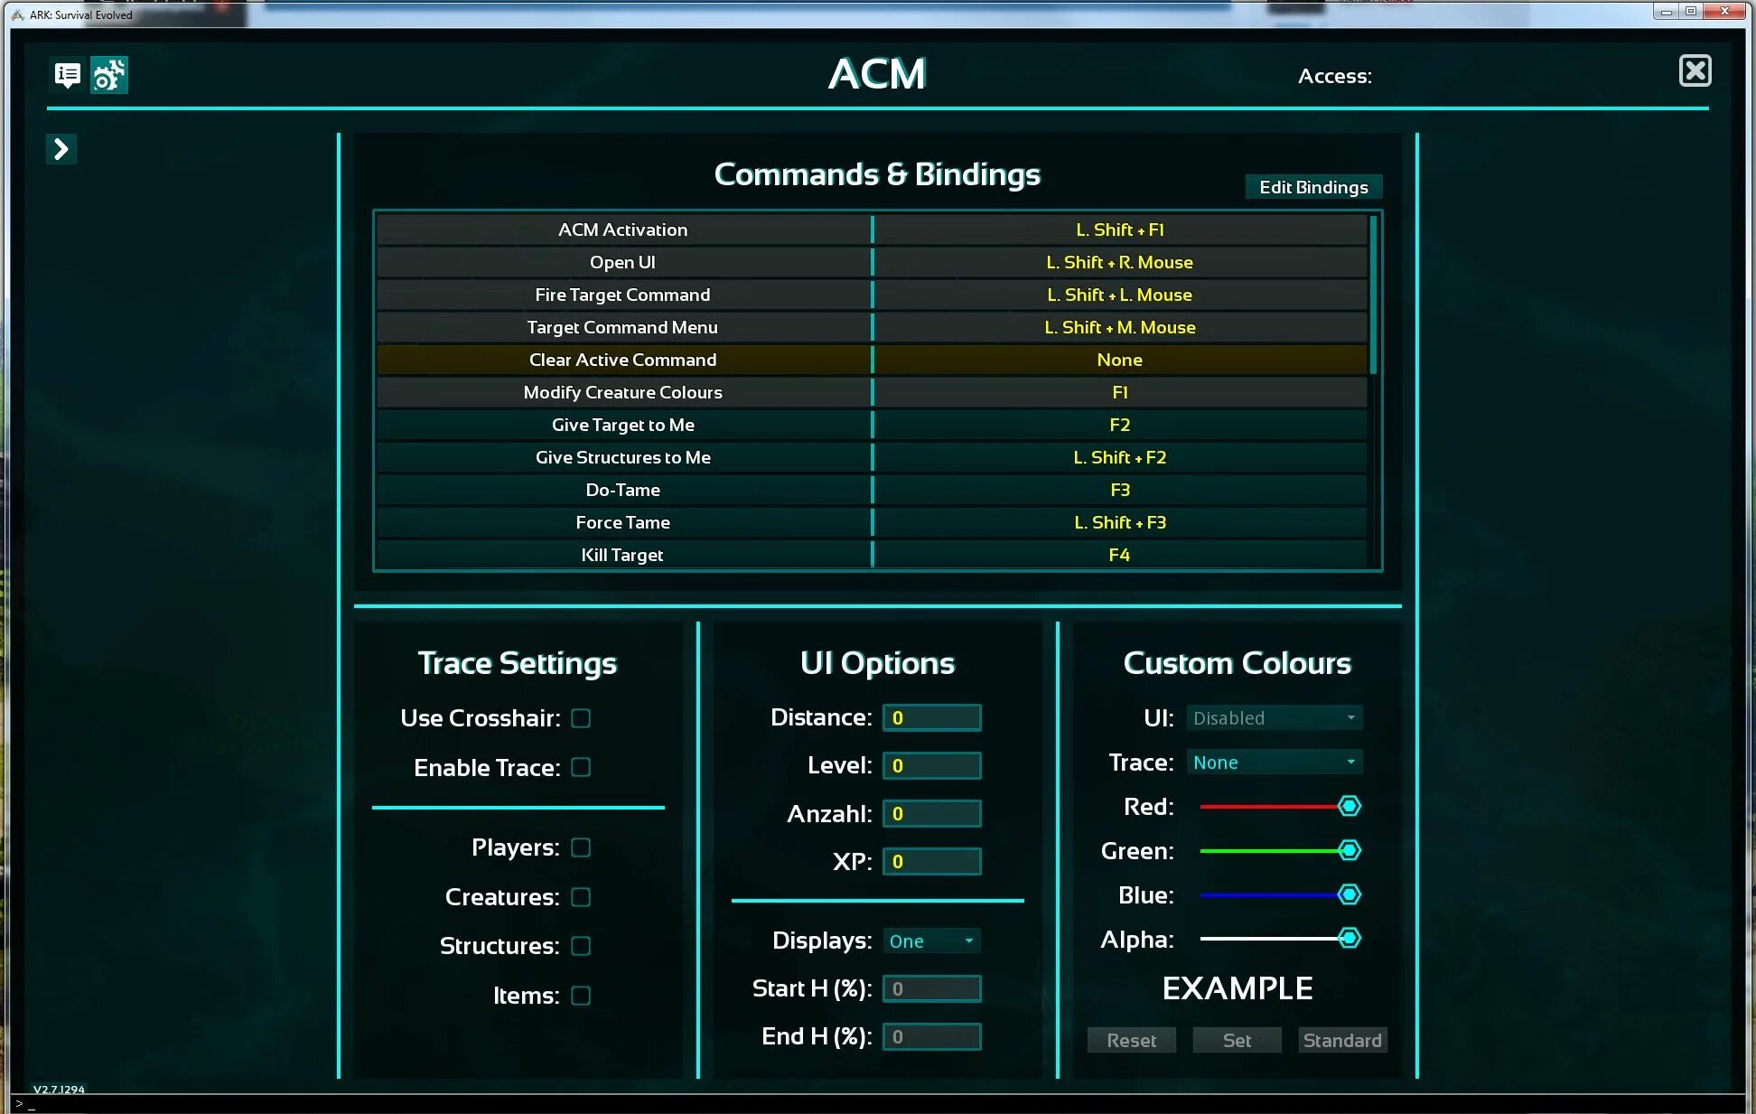Click the Standard colours button
1756x1114 pixels.
pyautogui.click(x=1341, y=1040)
